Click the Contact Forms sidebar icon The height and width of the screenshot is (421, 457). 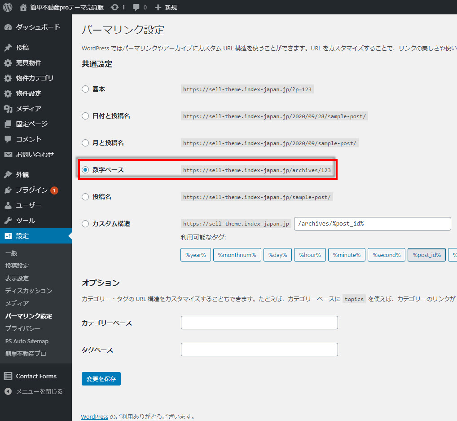click(x=8, y=376)
